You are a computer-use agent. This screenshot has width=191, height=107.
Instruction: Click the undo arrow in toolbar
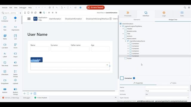pos(62,7)
